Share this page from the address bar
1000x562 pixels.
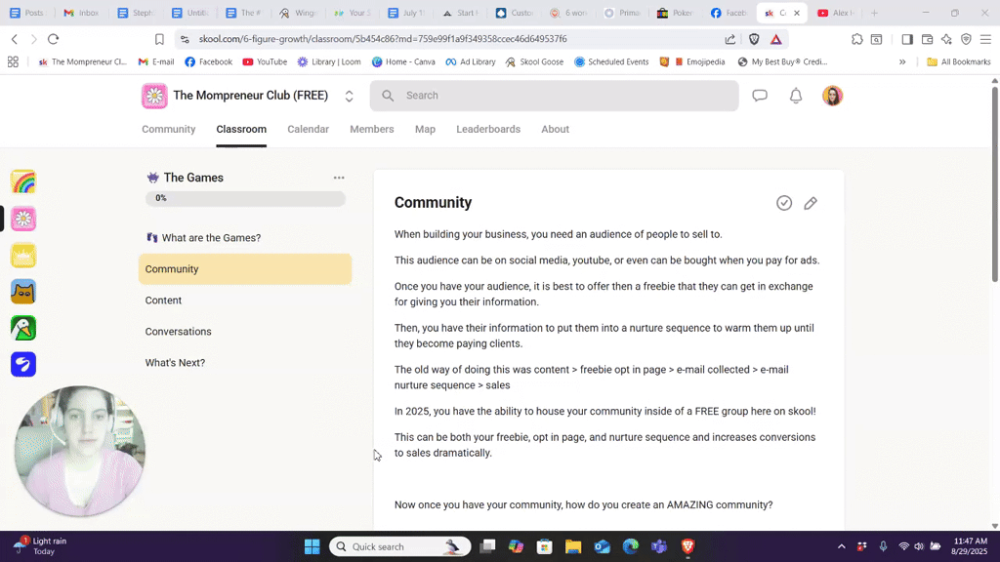(730, 39)
